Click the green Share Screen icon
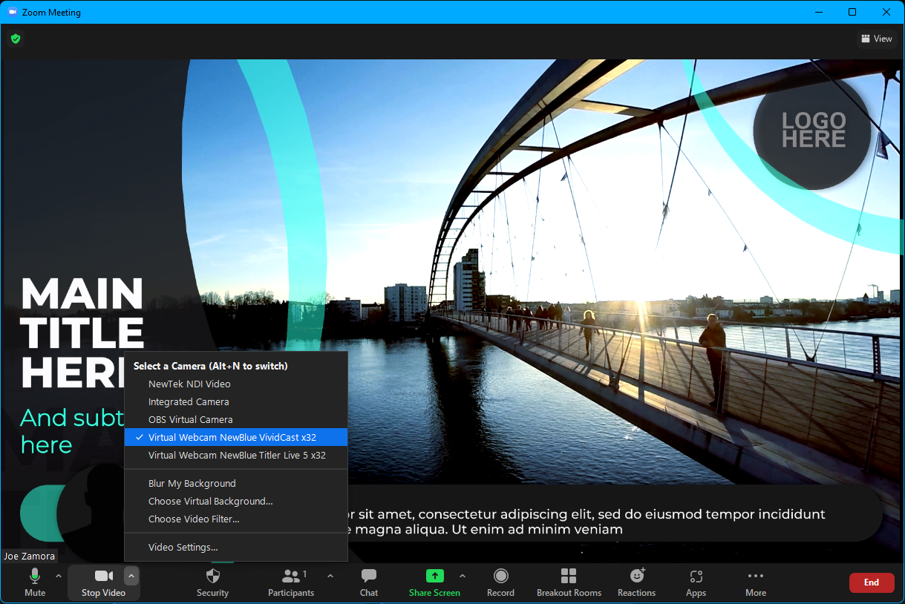 [434, 577]
